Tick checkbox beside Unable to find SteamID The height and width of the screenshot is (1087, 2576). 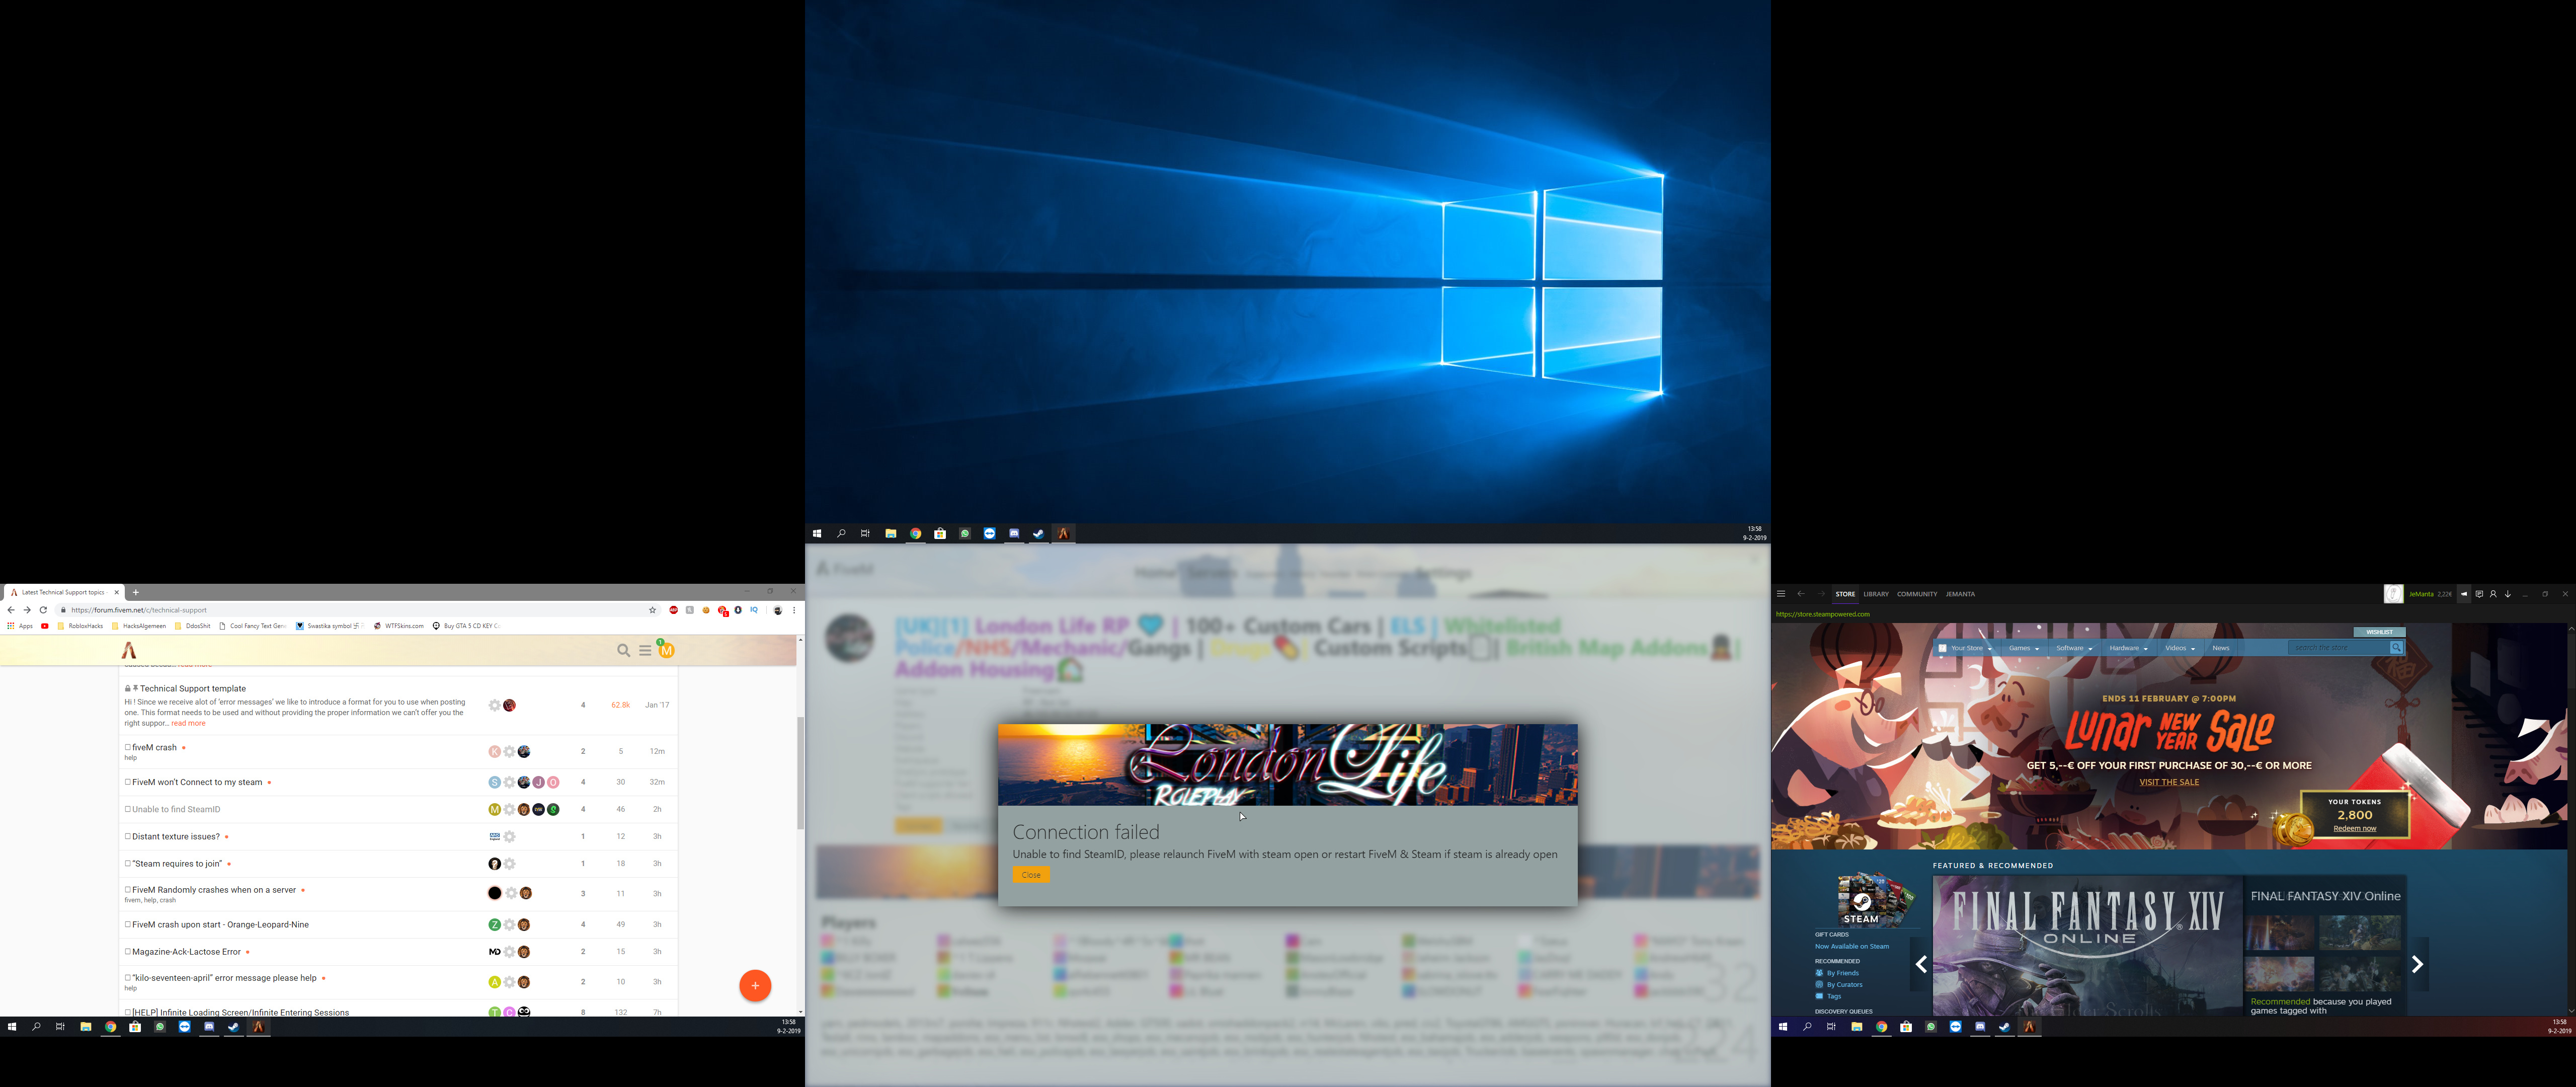click(128, 809)
